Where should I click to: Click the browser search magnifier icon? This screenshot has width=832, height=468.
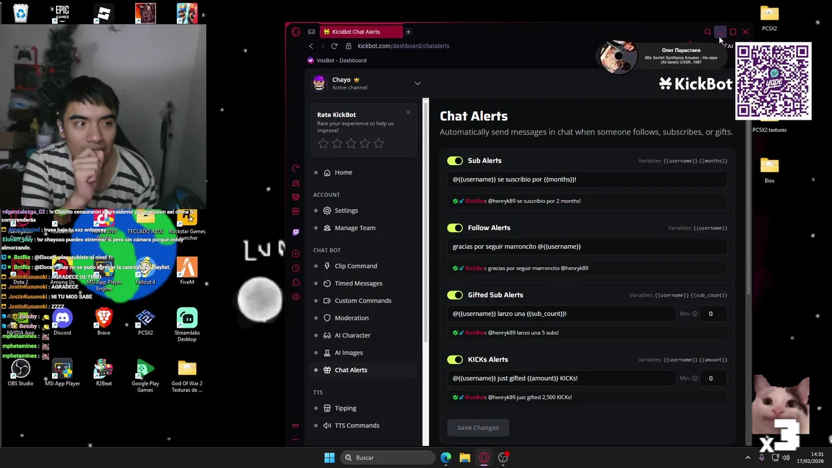[x=708, y=32]
